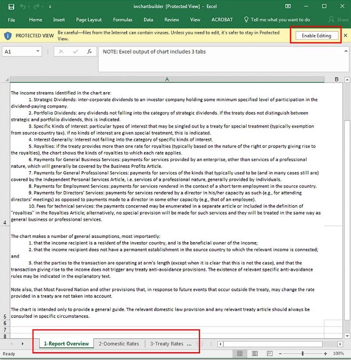Screen dimensions: 351x360
Task: Click Tell me what you want to do
Action: point(280,20)
